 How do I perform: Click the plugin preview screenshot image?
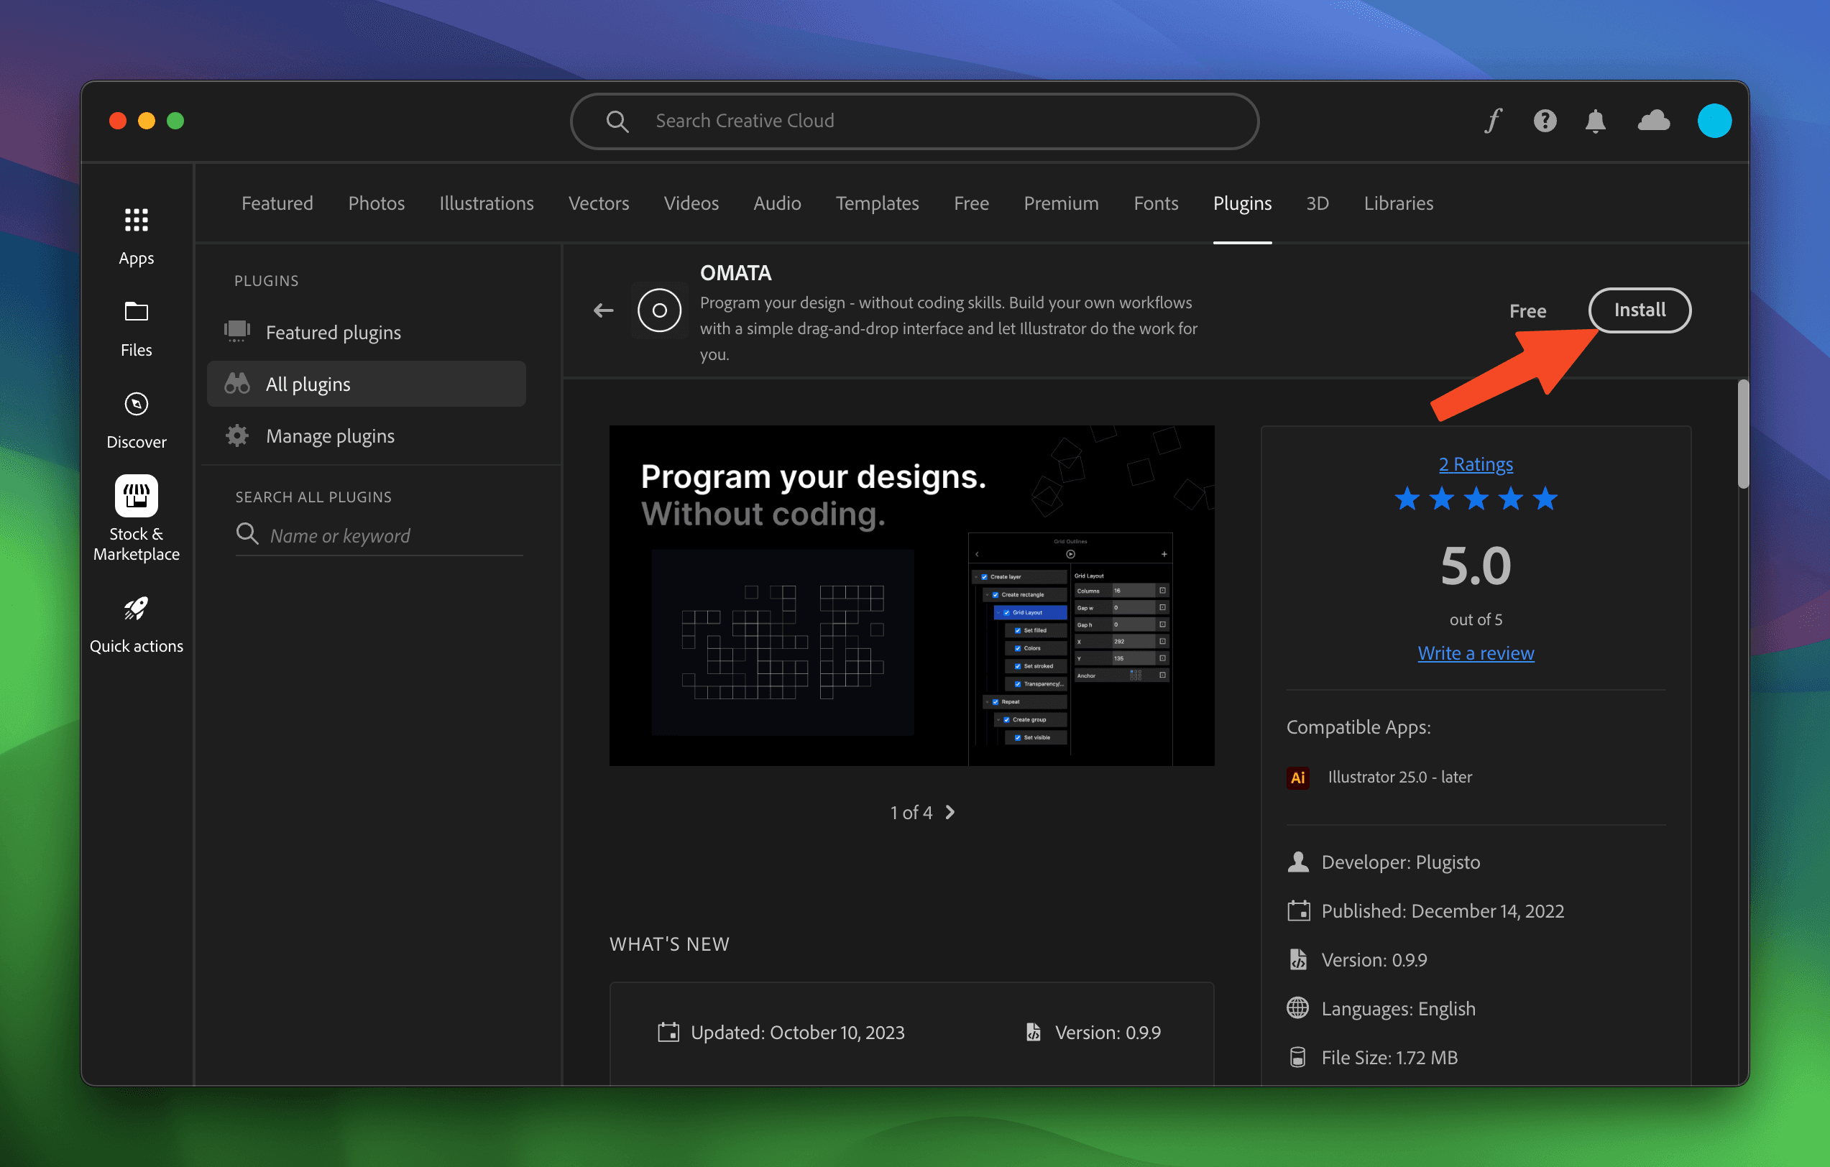click(x=911, y=596)
